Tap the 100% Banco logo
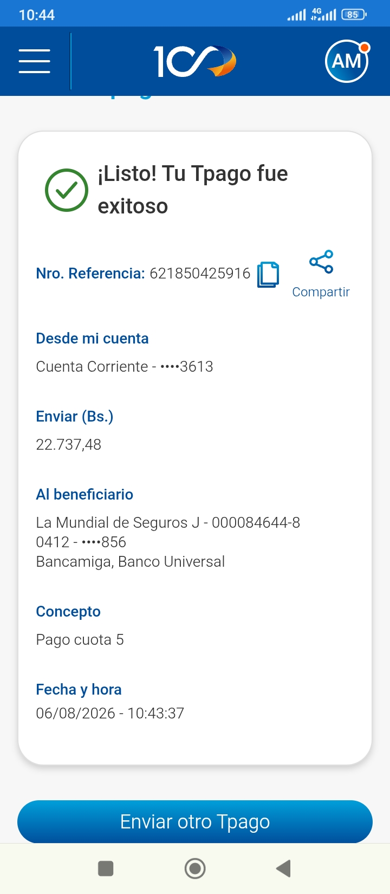The height and width of the screenshot is (894, 390). [195, 61]
